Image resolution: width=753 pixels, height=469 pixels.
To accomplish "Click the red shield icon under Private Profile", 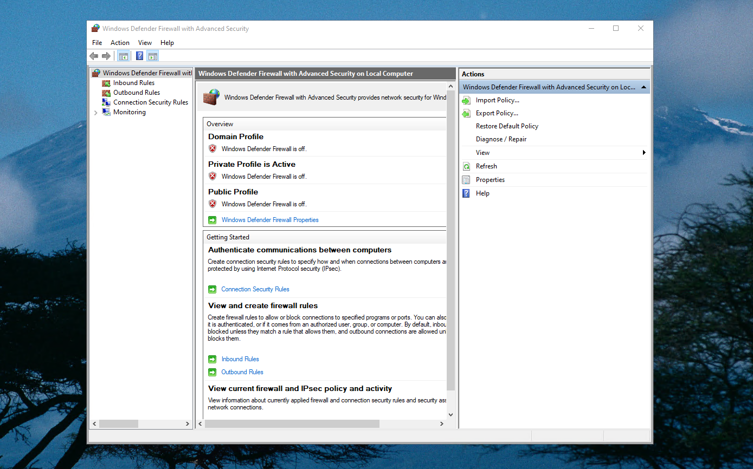I will [x=213, y=176].
